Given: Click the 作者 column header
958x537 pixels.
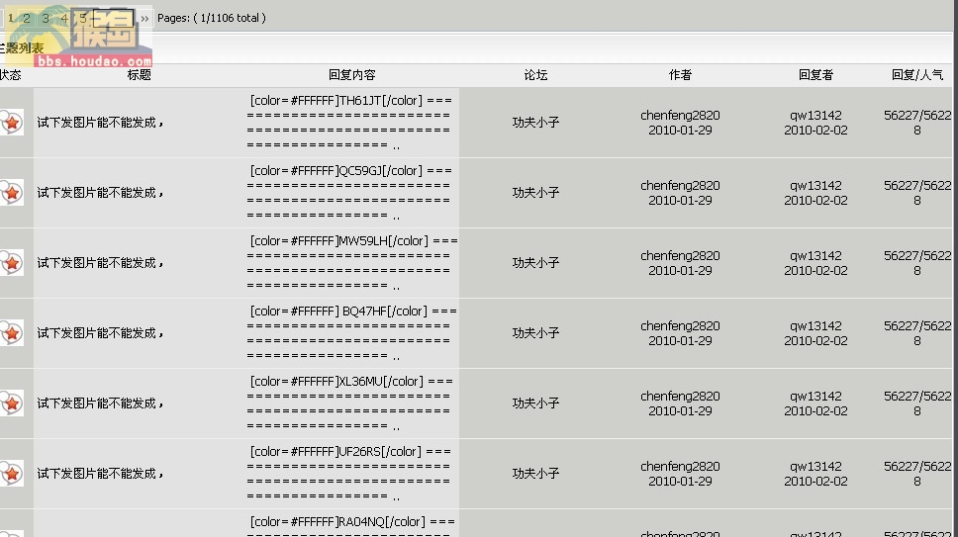Looking at the screenshot, I should (680, 75).
